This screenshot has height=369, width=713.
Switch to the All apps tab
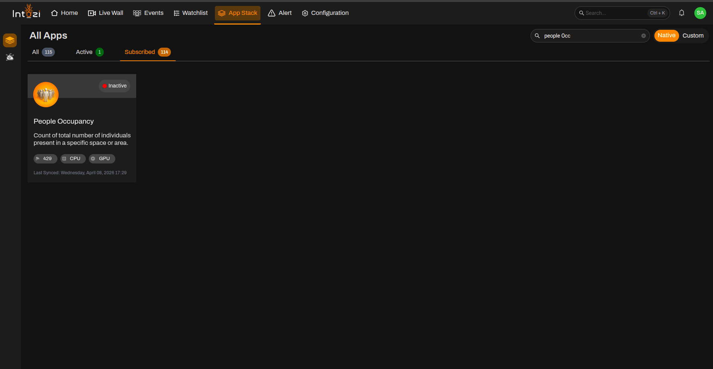pos(43,52)
